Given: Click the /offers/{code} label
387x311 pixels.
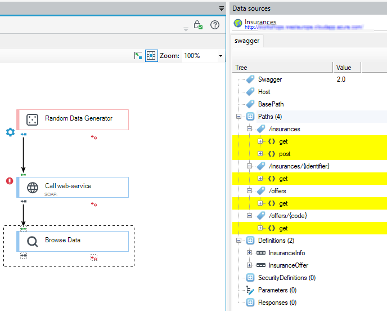Looking at the screenshot, I should click(288, 216).
